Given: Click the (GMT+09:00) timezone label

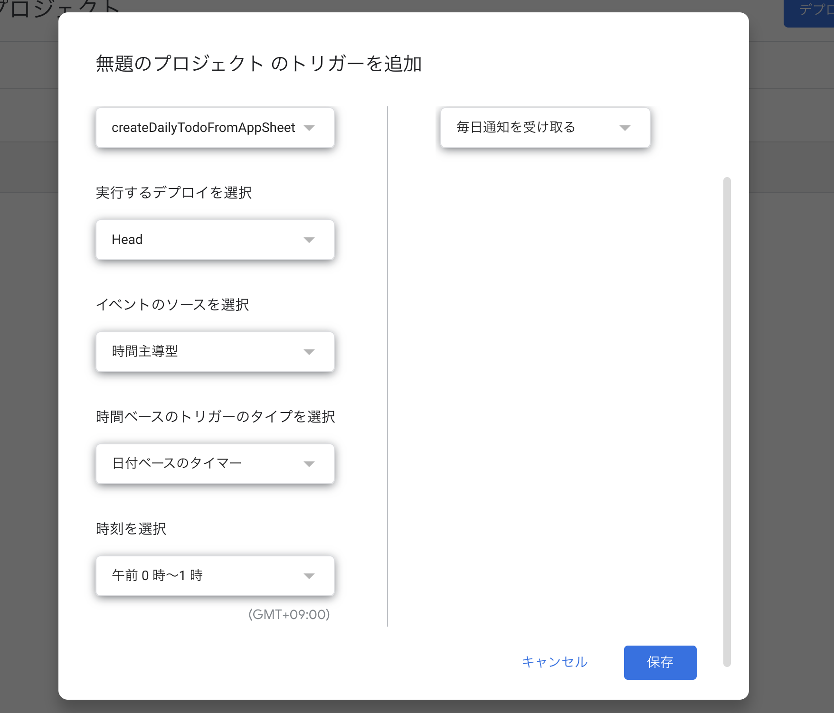Looking at the screenshot, I should tap(289, 615).
